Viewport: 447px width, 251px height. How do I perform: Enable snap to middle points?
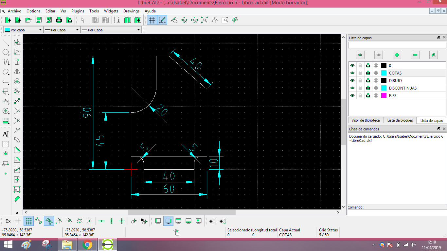68,221
